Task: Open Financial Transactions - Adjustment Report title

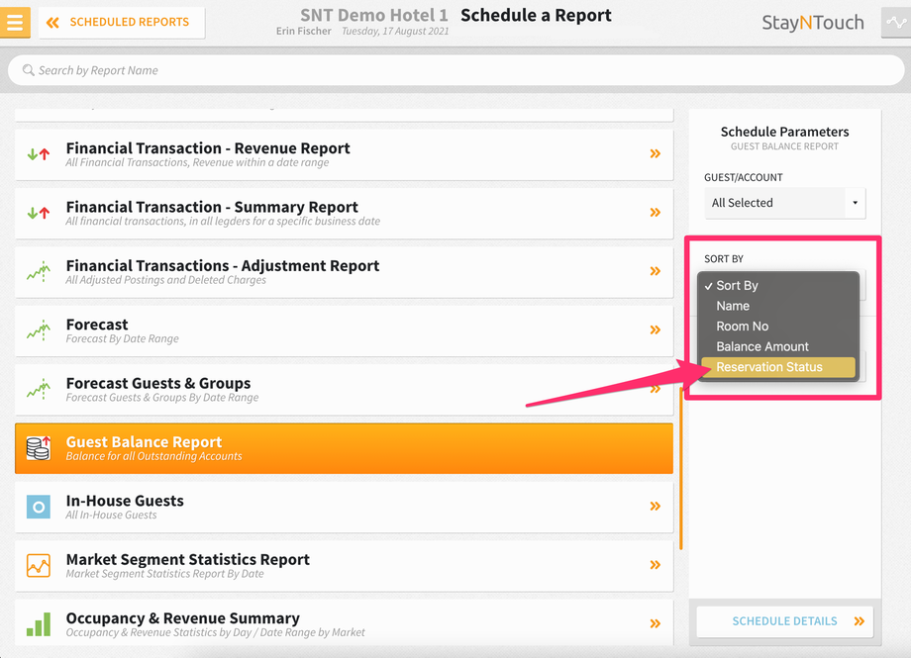Action: pos(223,265)
